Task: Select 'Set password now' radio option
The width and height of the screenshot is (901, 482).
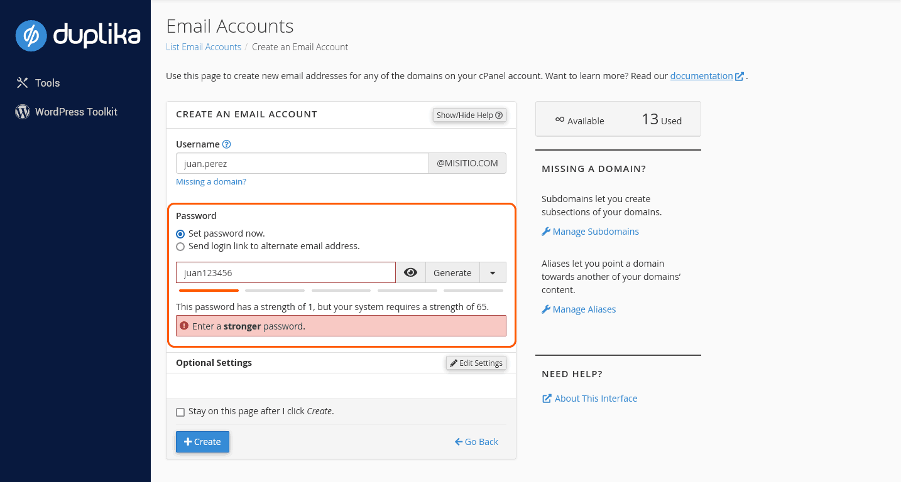Action: pos(181,233)
